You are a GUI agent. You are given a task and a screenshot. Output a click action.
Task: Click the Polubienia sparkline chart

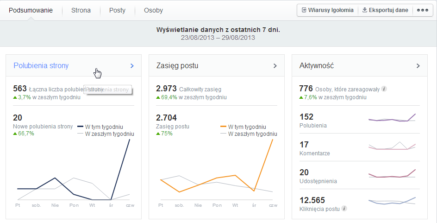tap(392, 118)
